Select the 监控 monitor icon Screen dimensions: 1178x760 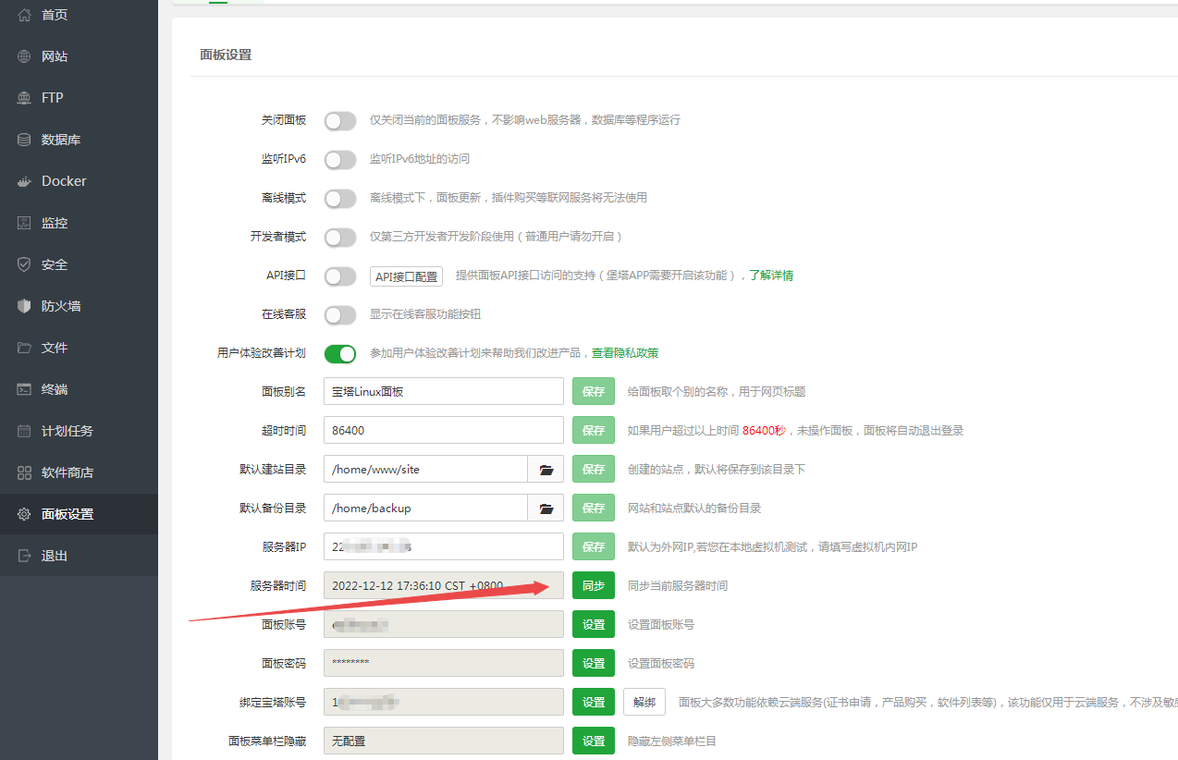24,223
